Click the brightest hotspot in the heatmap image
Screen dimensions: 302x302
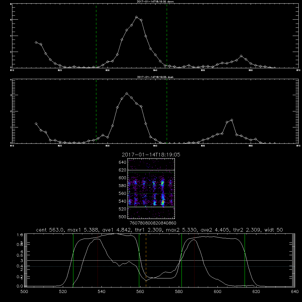coord(163,202)
